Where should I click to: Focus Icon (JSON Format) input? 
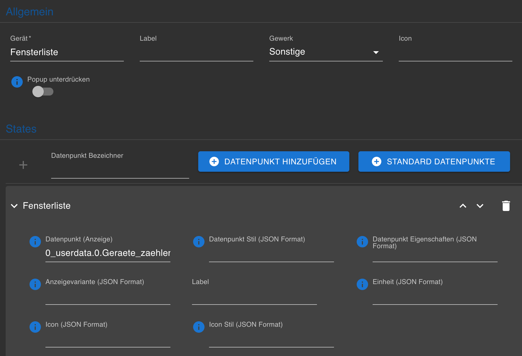(x=108, y=339)
